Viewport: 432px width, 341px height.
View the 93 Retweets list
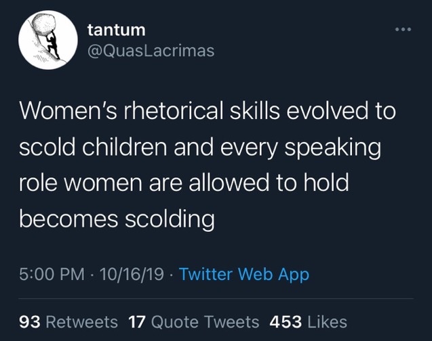(68, 321)
